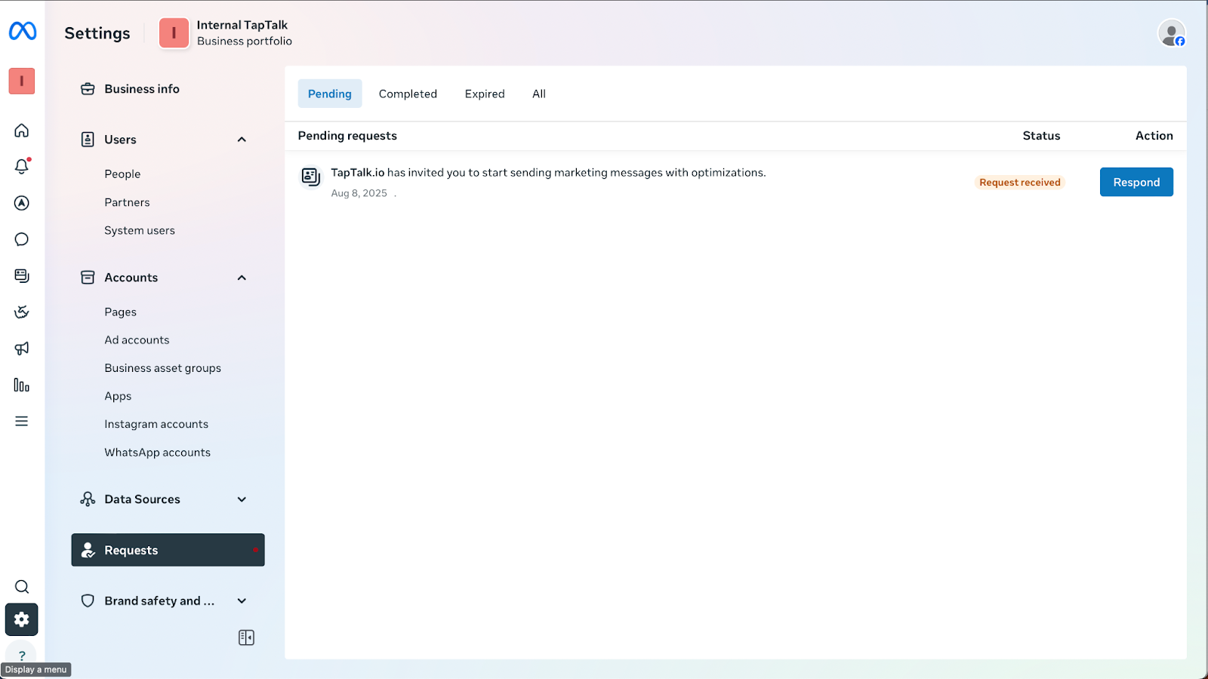Open the content posts icon in rail
Image resolution: width=1208 pixels, height=679 pixels.
click(22, 275)
